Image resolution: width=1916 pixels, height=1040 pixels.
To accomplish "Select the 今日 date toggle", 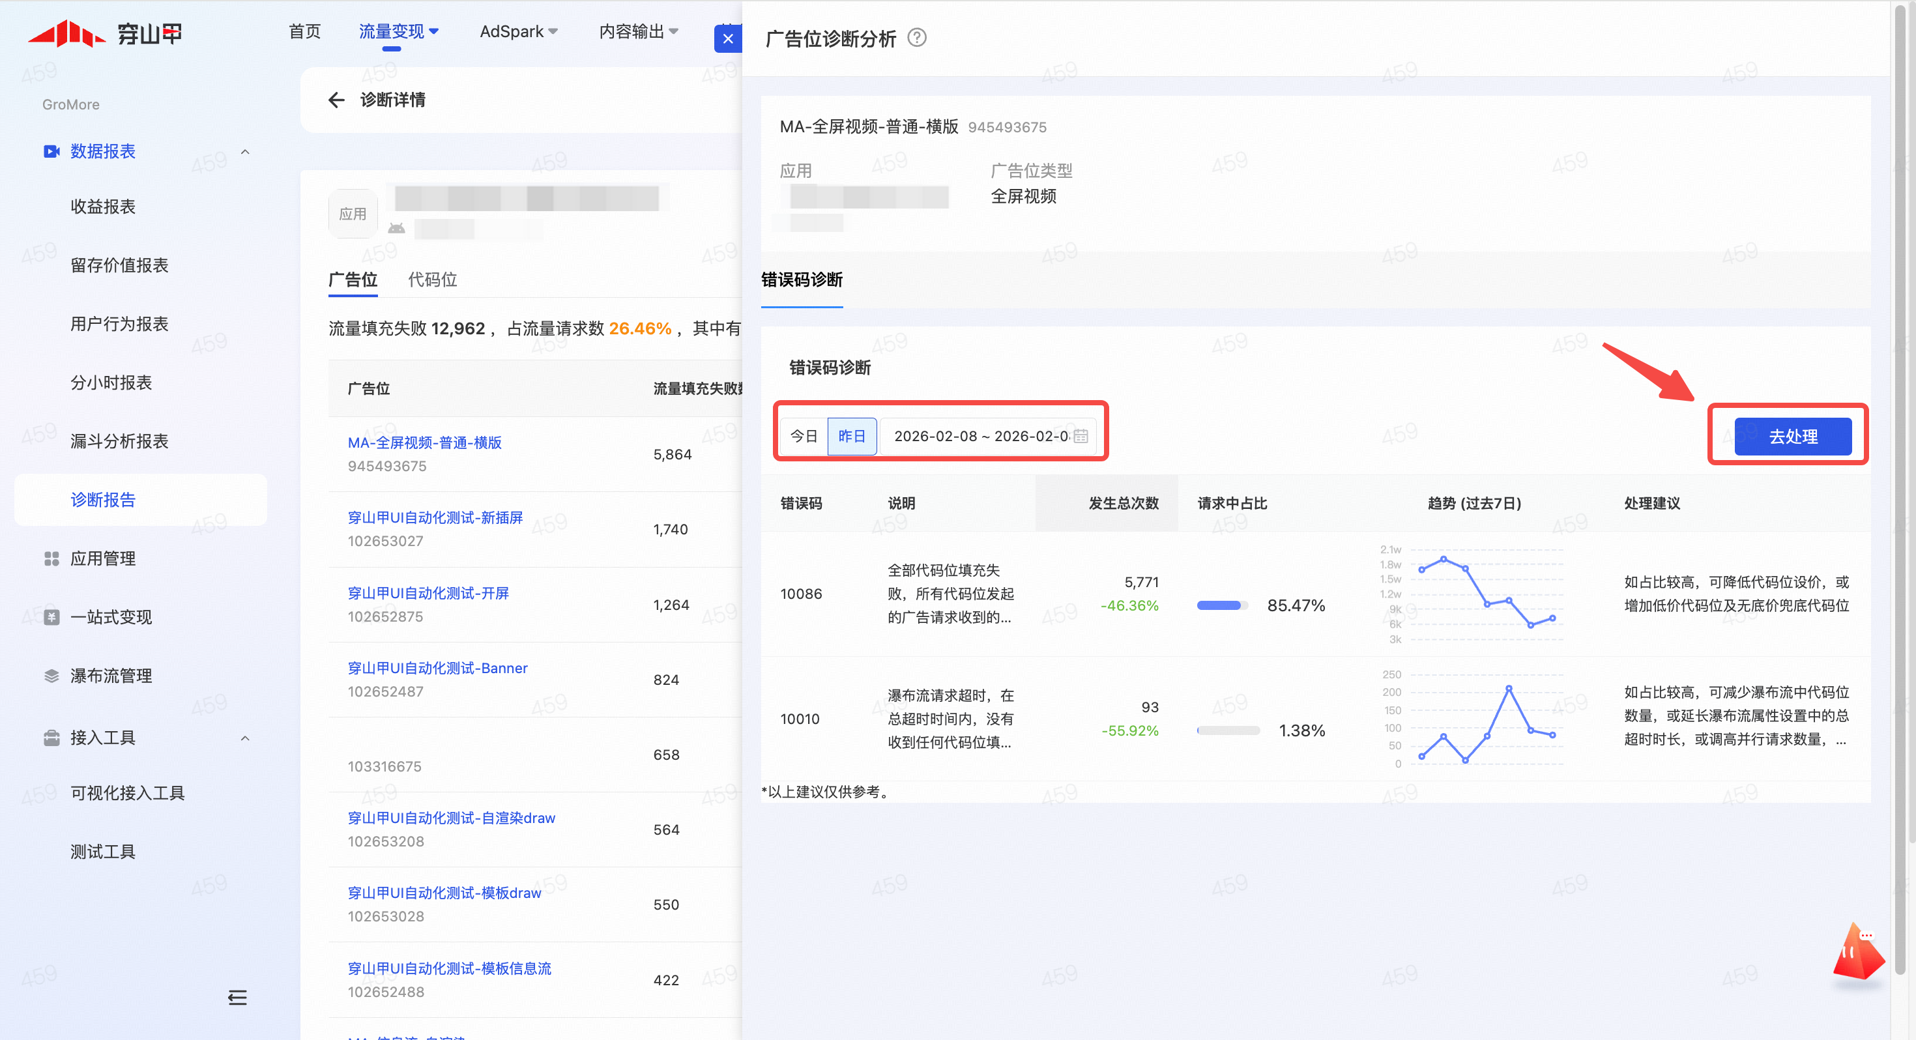I will point(804,436).
